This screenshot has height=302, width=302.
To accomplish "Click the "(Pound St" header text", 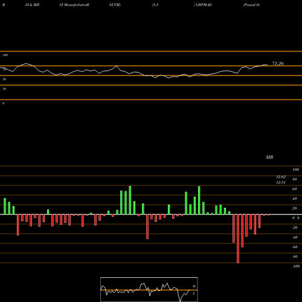I will pyautogui.click(x=251, y=5).
